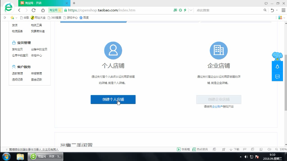Open the 百度 bookmark
This screenshot has height=161, width=287.
pyautogui.click(x=84, y=18)
